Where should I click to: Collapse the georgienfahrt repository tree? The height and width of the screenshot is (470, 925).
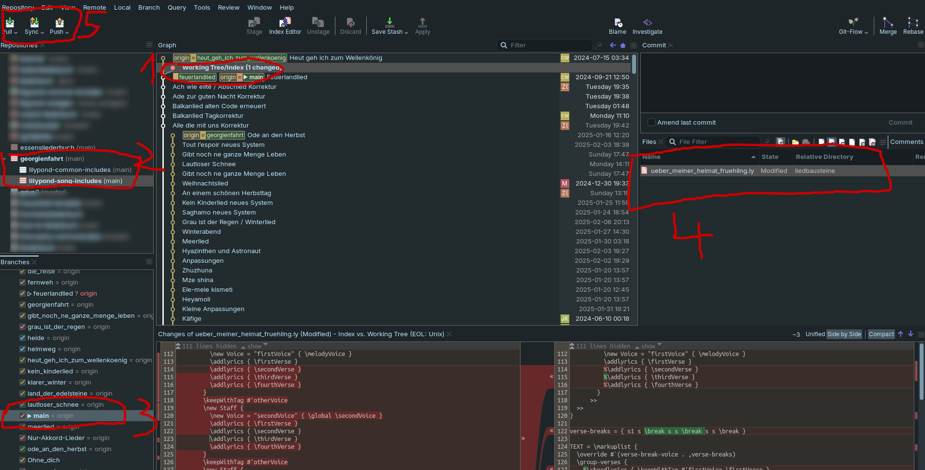coord(5,159)
